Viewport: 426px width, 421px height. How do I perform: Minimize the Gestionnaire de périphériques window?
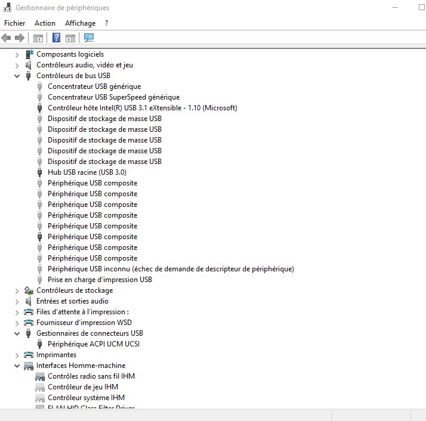coord(395,8)
